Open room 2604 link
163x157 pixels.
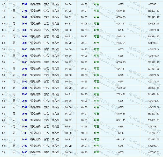(24, 37)
